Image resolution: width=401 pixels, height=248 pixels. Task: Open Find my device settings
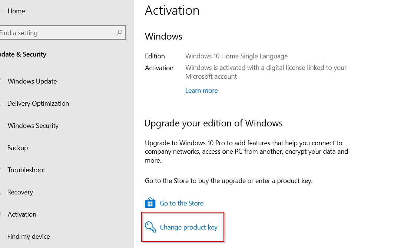[29, 237]
